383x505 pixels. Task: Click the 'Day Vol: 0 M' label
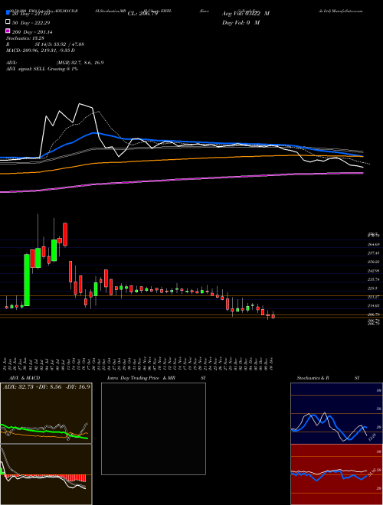(241, 23)
